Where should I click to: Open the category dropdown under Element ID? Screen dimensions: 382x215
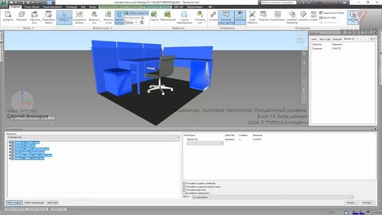(205, 143)
